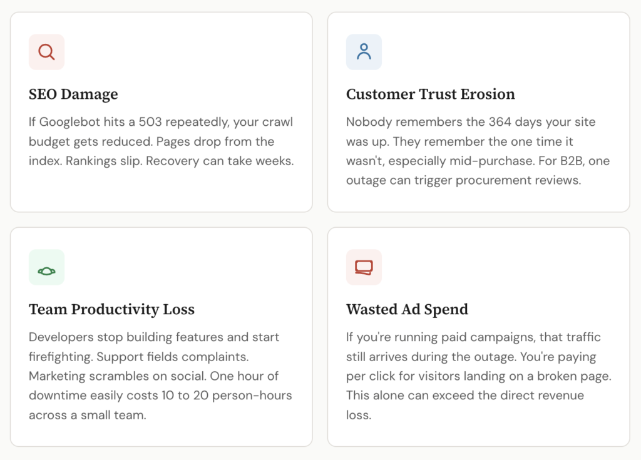Click the red screen icon above Wasted Ad Spend
Screen dimensions: 641x460
tap(364, 267)
